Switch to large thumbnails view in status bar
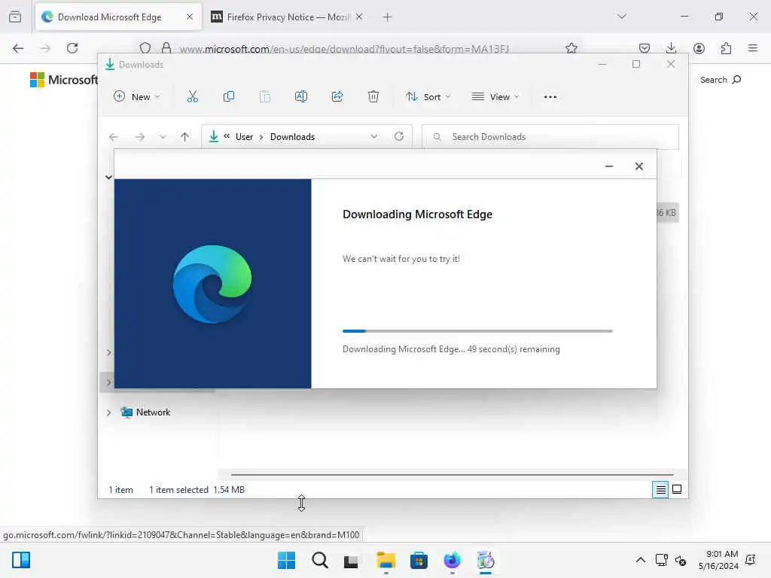 pyautogui.click(x=677, y=489)
